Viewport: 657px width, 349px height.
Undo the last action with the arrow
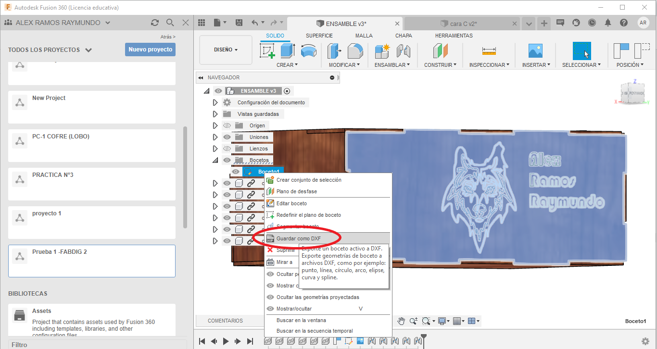pyautogui.click(x=255, y=23)
